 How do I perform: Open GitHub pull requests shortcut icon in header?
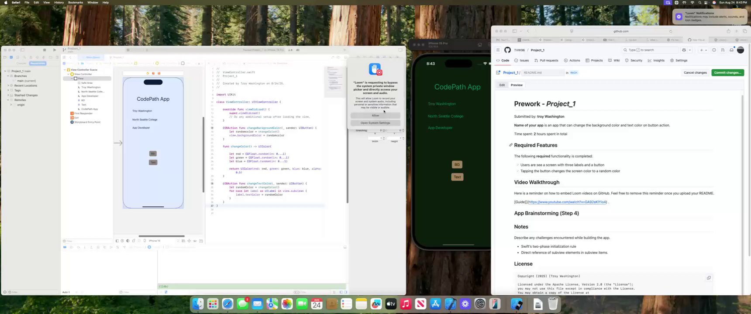pyautogui.click(x=723, y=50)
